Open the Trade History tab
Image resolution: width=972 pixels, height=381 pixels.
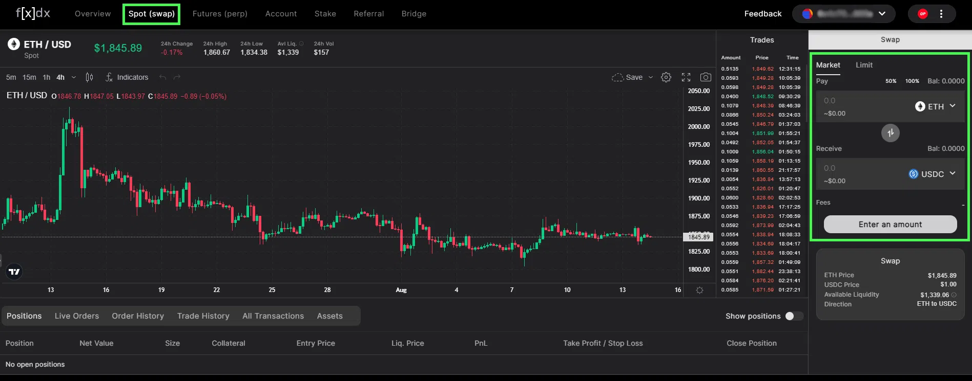(x=203, y=316)
